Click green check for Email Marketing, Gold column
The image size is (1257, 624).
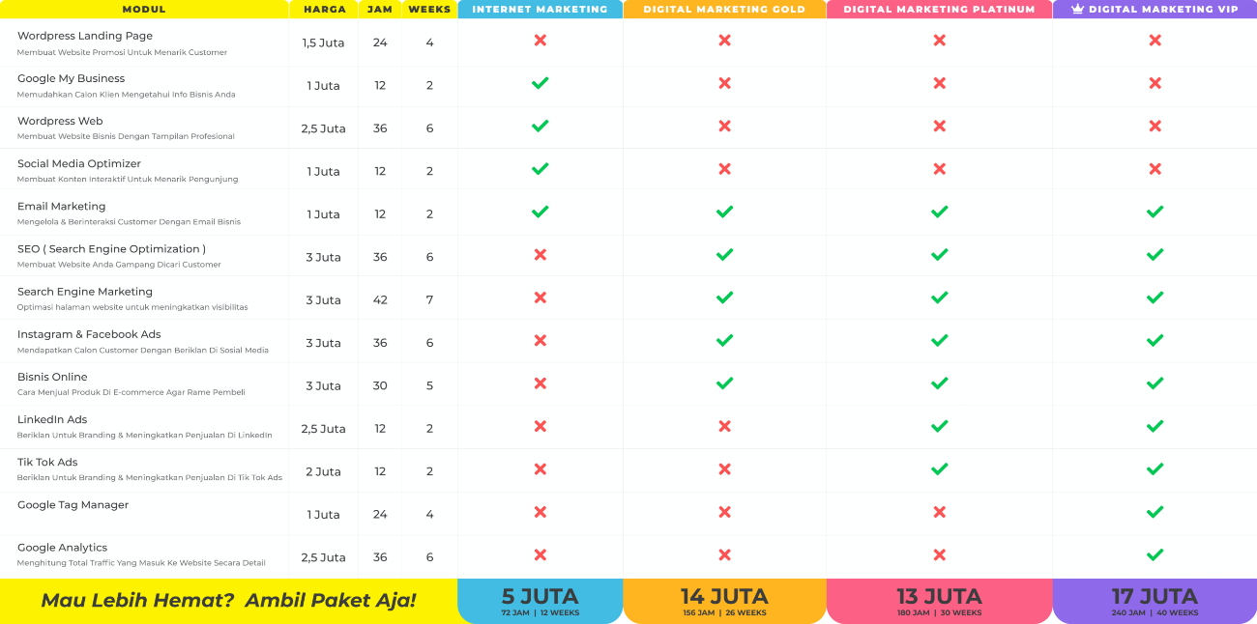coord(724,212)
